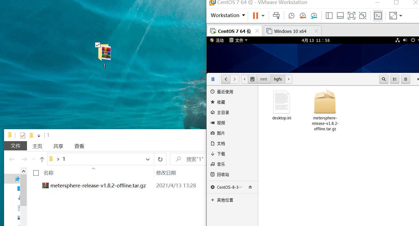Screen dimensions: 419x226
Task: Open the 文件 application menu in GNOME
Action: tap(238, 40)
